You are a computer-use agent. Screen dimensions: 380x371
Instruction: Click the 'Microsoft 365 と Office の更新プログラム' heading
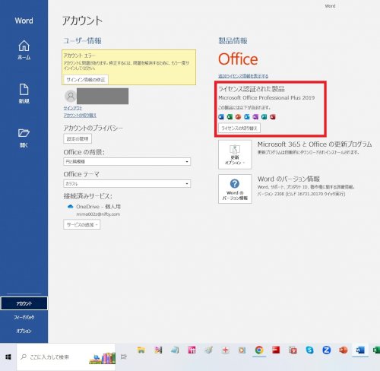coord(315,144)
